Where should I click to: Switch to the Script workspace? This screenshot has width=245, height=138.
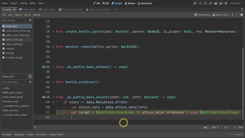point(117,3)
